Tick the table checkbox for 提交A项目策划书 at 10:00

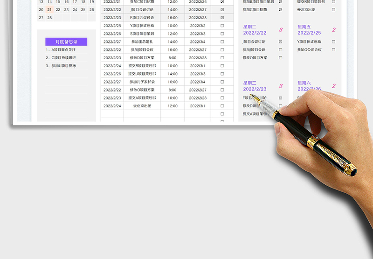[222, 98]
